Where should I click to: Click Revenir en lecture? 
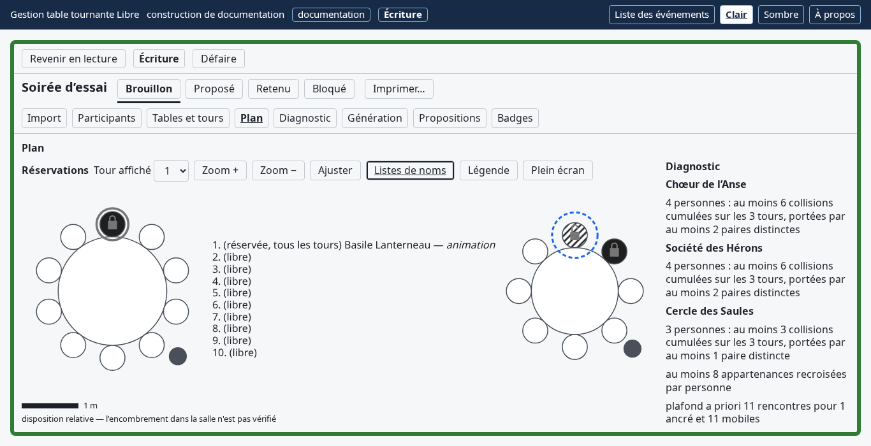pyautogui.click(x=73, y=59)
